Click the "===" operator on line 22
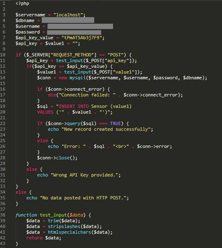This screenshot has width=222, height=248. [x=103, y=123]
